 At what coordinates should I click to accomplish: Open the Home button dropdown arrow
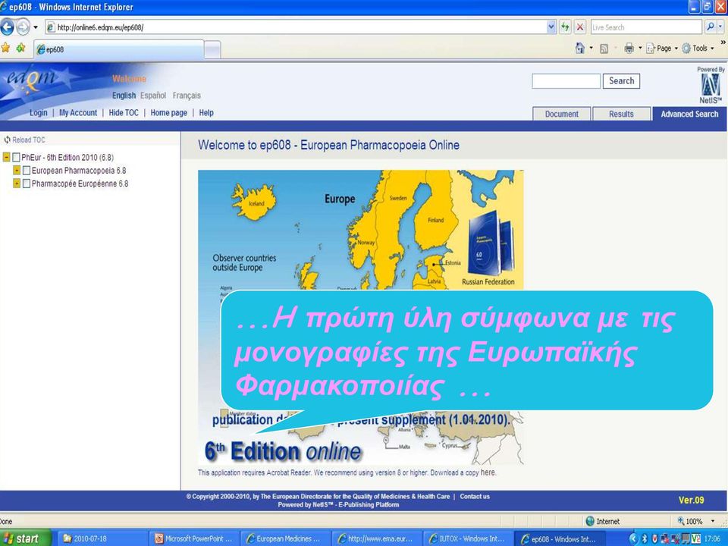[591, 48]
